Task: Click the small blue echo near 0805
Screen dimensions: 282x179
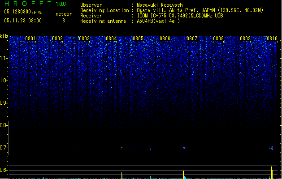Action: (150, 149)
